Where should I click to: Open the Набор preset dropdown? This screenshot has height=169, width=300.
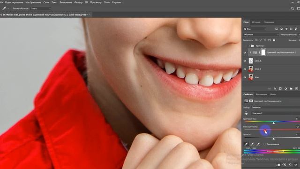point(276,108)
